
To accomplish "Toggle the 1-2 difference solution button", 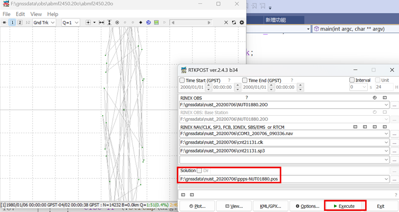I will [x=28, y=22].
